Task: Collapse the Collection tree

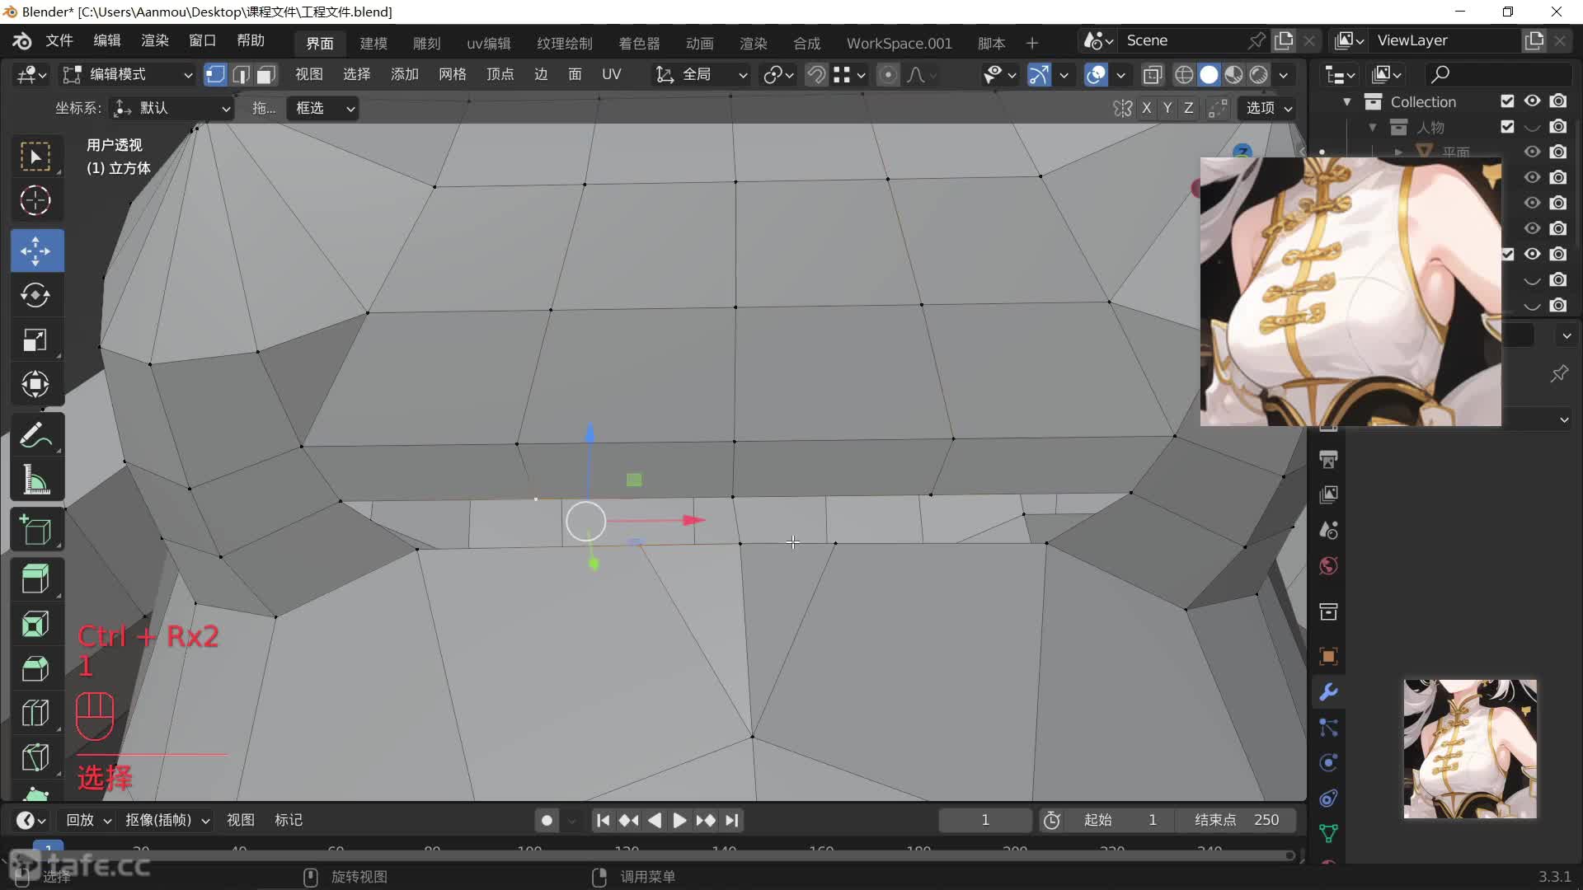Action: (1347, 101)
